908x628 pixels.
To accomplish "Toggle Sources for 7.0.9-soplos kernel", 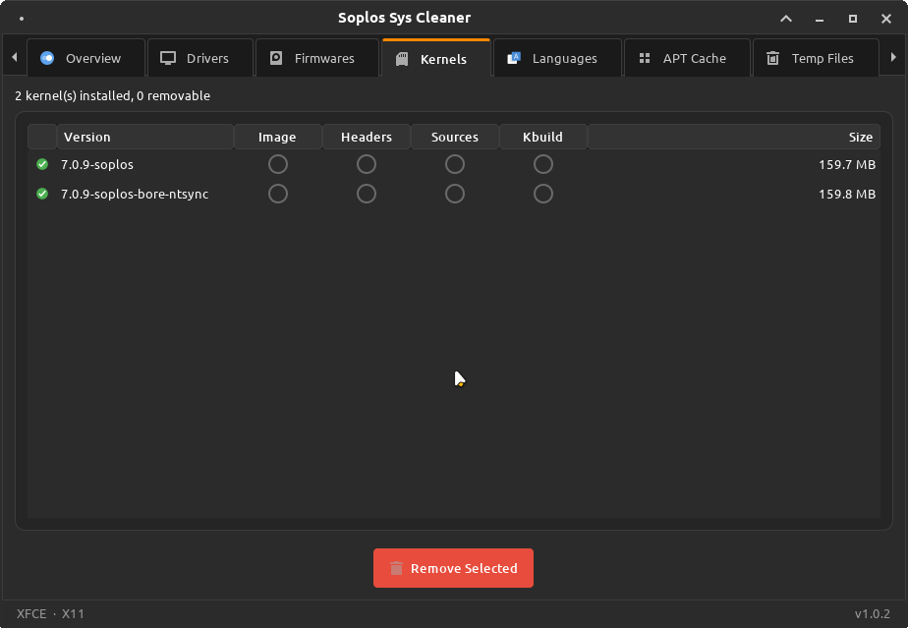I will pos(455,164).
